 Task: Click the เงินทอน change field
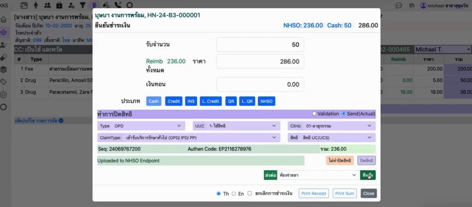[260, 85]
